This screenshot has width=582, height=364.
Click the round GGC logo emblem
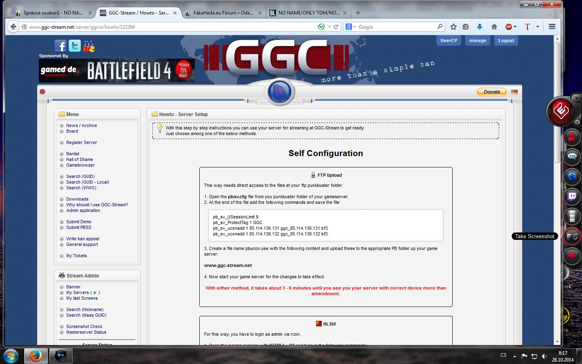click(280, 92)
